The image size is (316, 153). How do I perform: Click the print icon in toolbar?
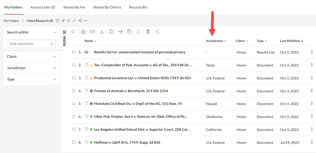83,32
